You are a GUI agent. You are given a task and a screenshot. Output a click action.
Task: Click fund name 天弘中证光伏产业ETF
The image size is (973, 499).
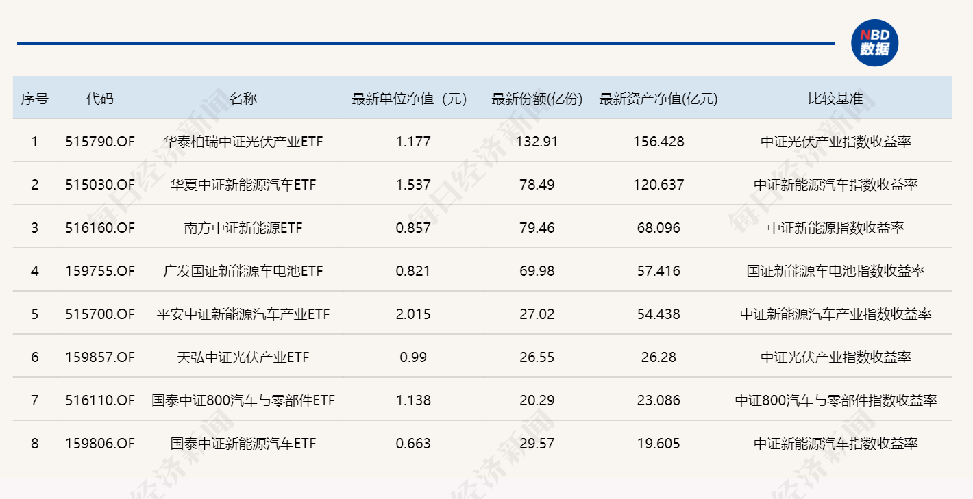tap(243, 357)
